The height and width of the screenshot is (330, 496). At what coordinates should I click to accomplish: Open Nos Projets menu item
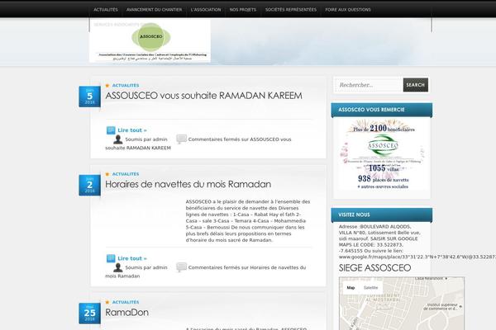pos(242,10)
